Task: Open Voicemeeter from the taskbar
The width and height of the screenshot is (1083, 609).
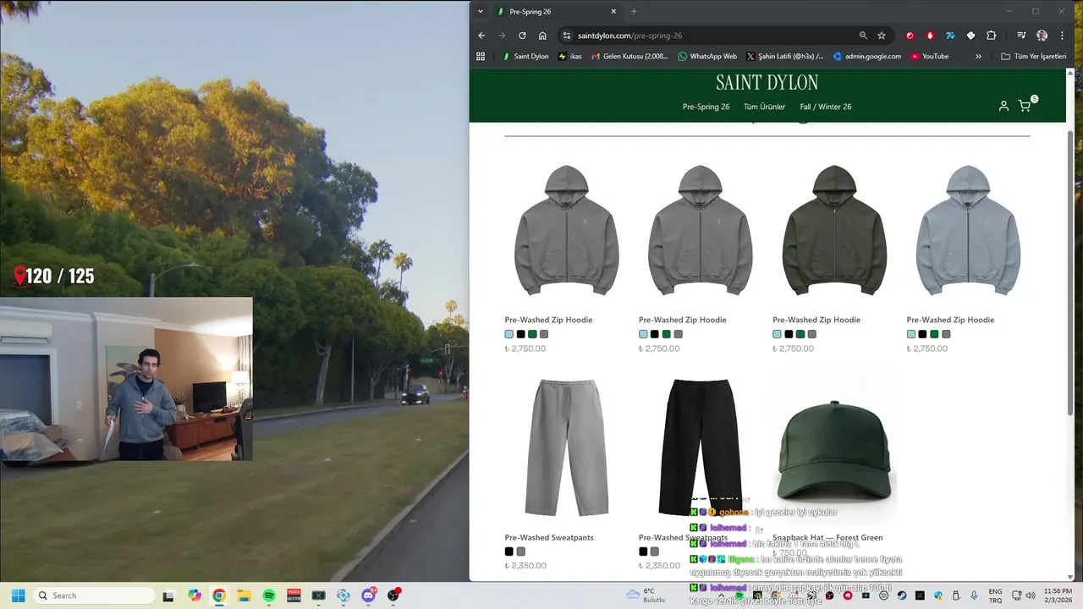Action: (x=294, y=595)
